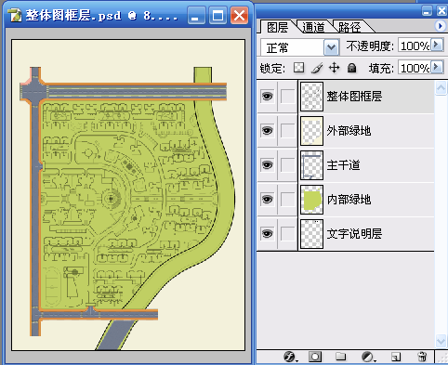Select the 内部绿地 layer
Image resolution: width=448 pixels, height=365 pixels.
point(366,200)
